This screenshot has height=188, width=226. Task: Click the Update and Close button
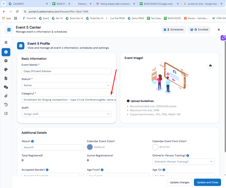coord(207,183)
